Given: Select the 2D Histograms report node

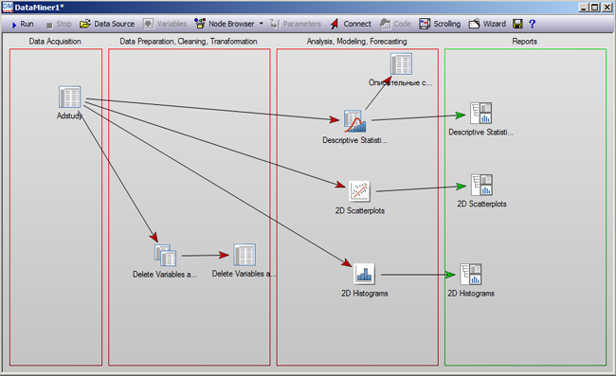Looking at the screenshot, I should pos(471,274).
